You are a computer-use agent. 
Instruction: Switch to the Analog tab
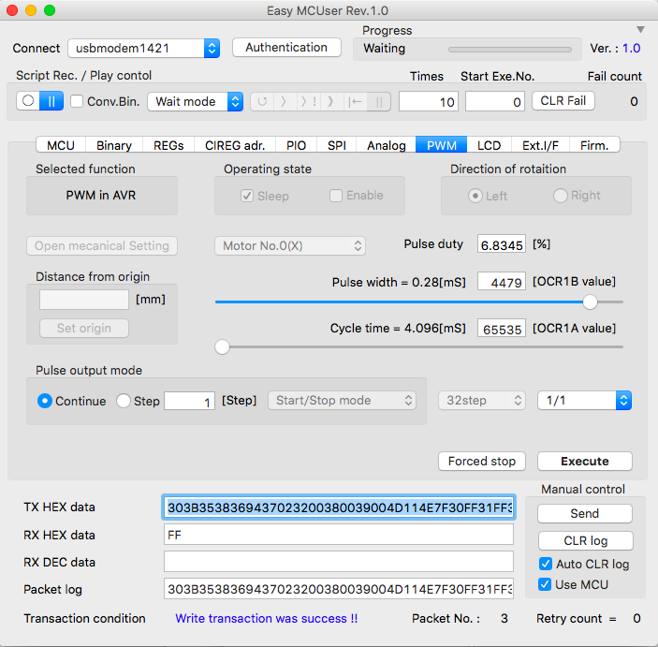tap(386, 145)
